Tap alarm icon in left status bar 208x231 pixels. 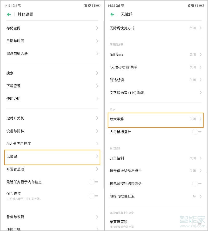click(90, 5)
